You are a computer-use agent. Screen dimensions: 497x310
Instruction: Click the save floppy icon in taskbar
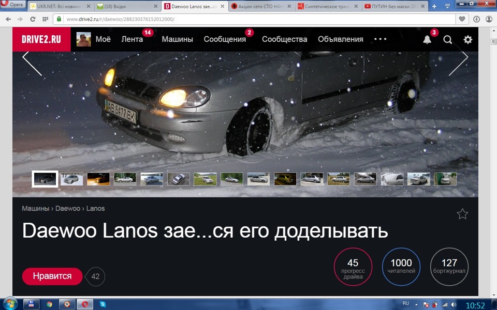coord(31,304)
